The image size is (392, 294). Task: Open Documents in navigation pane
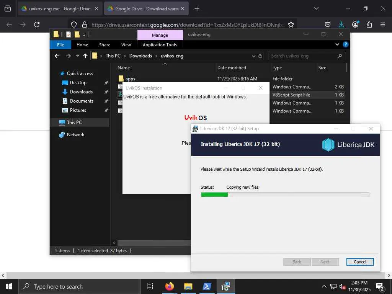[x=82, y=101]
